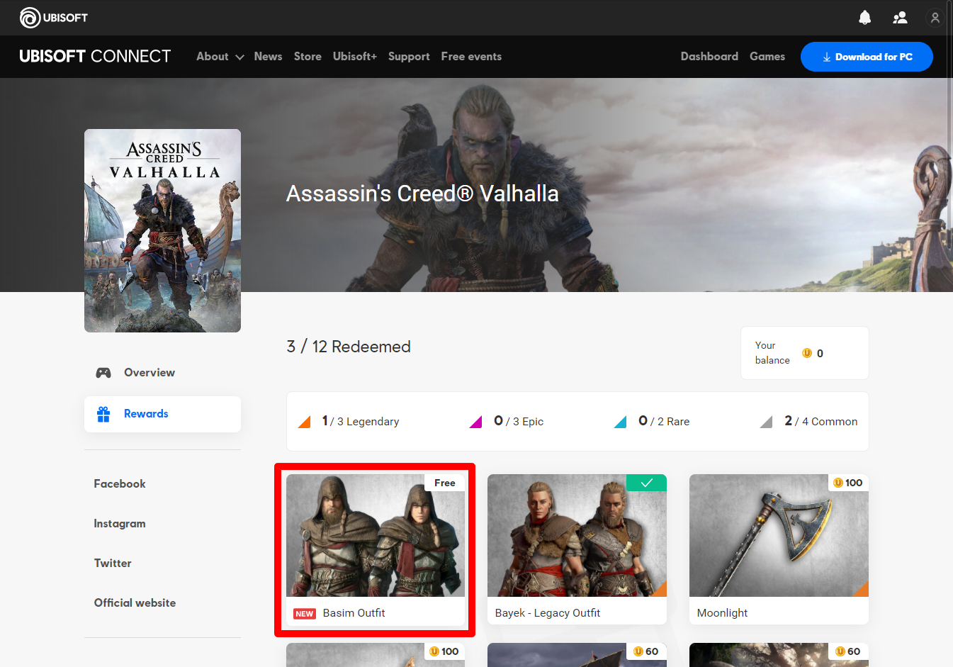Click 100 coin price on bottom-left card
The width and height of the screenshot is (953, 667).
pyautogui.click(x=444, y=651)
